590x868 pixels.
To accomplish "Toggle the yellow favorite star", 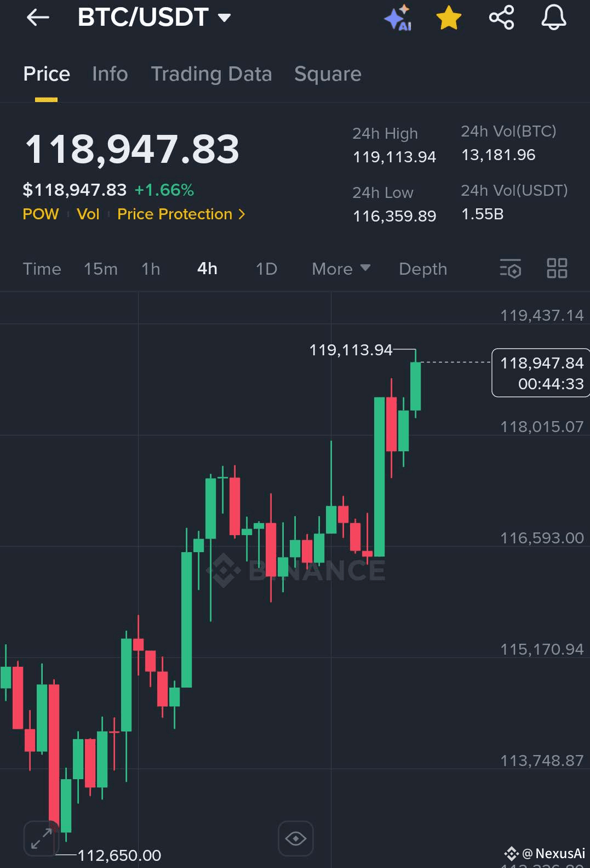I will click(449, 18).
